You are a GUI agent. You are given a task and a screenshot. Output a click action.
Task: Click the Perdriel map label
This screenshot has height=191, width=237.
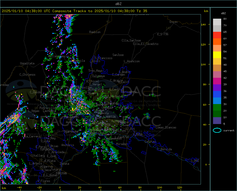point(71,117)
